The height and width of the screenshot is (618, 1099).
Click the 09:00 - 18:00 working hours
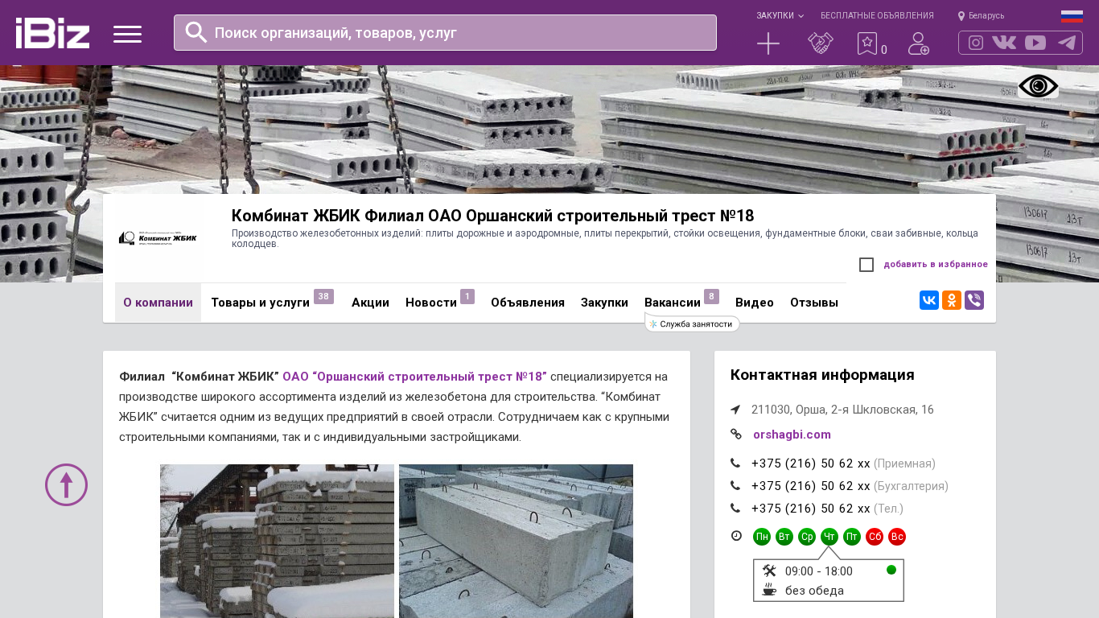coord(819,571)
